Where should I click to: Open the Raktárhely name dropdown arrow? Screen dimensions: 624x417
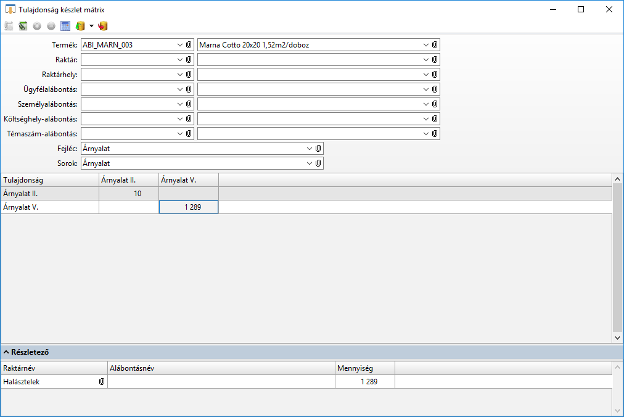click(426, 75)
